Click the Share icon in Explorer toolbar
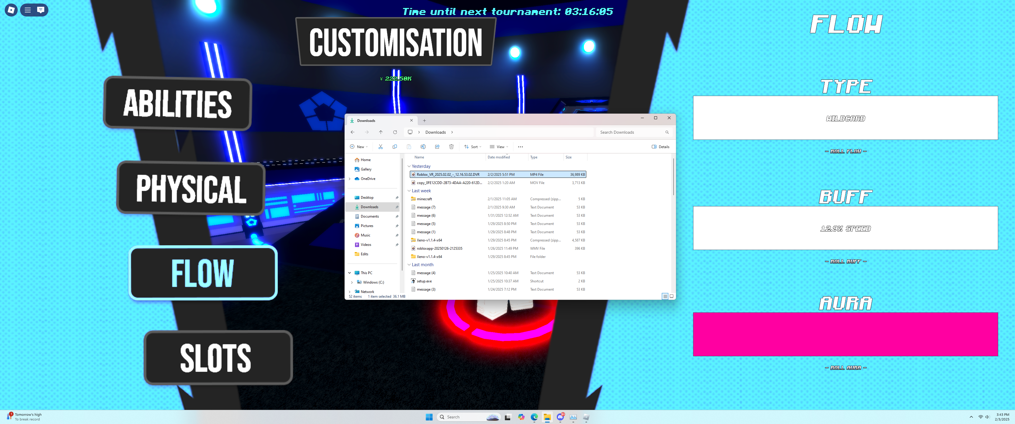This screenshot has height=424, width=1015. point(437,147)
